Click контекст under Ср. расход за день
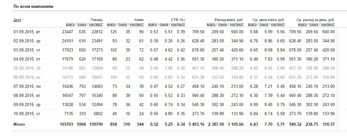347x138 pixels. point(328,24)
